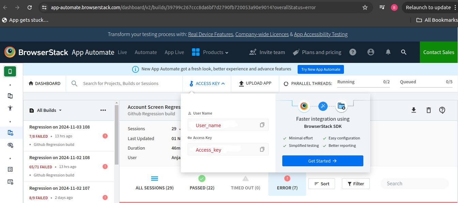The height and width of the screenshot is (203, 458).
Task: Show Passed (22) sessions tab
Action: (202, 184)
